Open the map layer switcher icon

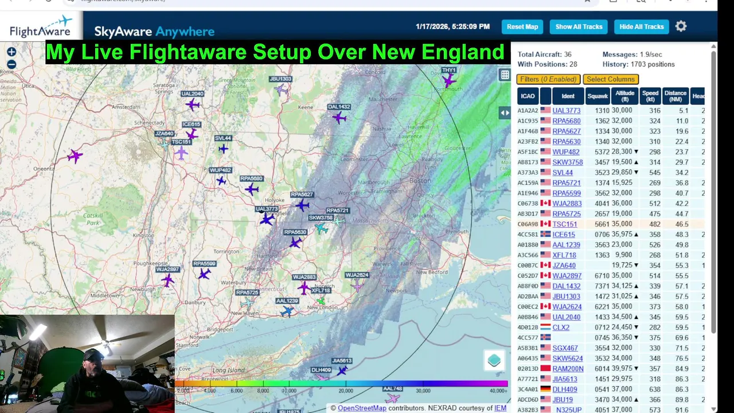point(494,360)
